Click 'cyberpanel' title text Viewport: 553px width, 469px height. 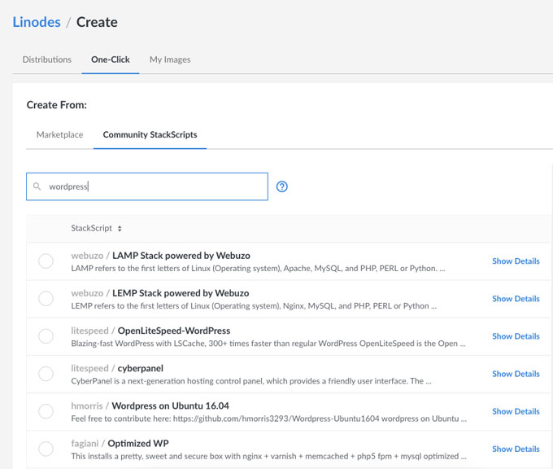pos(141,368)
